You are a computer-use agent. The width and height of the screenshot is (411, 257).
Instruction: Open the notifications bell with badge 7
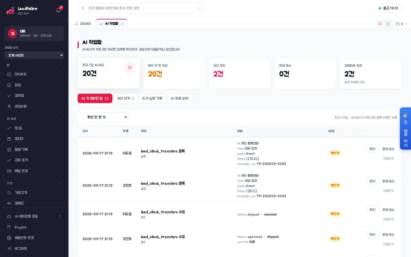click(59, 10)
